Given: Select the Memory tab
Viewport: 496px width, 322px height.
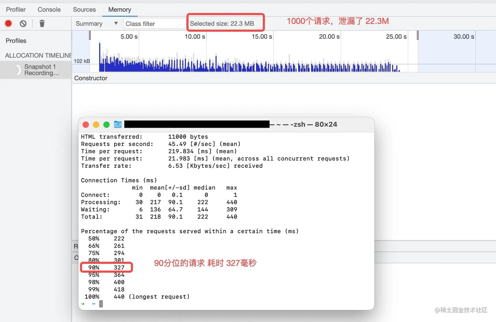Looking at the screenshot, I should [120, 10].
